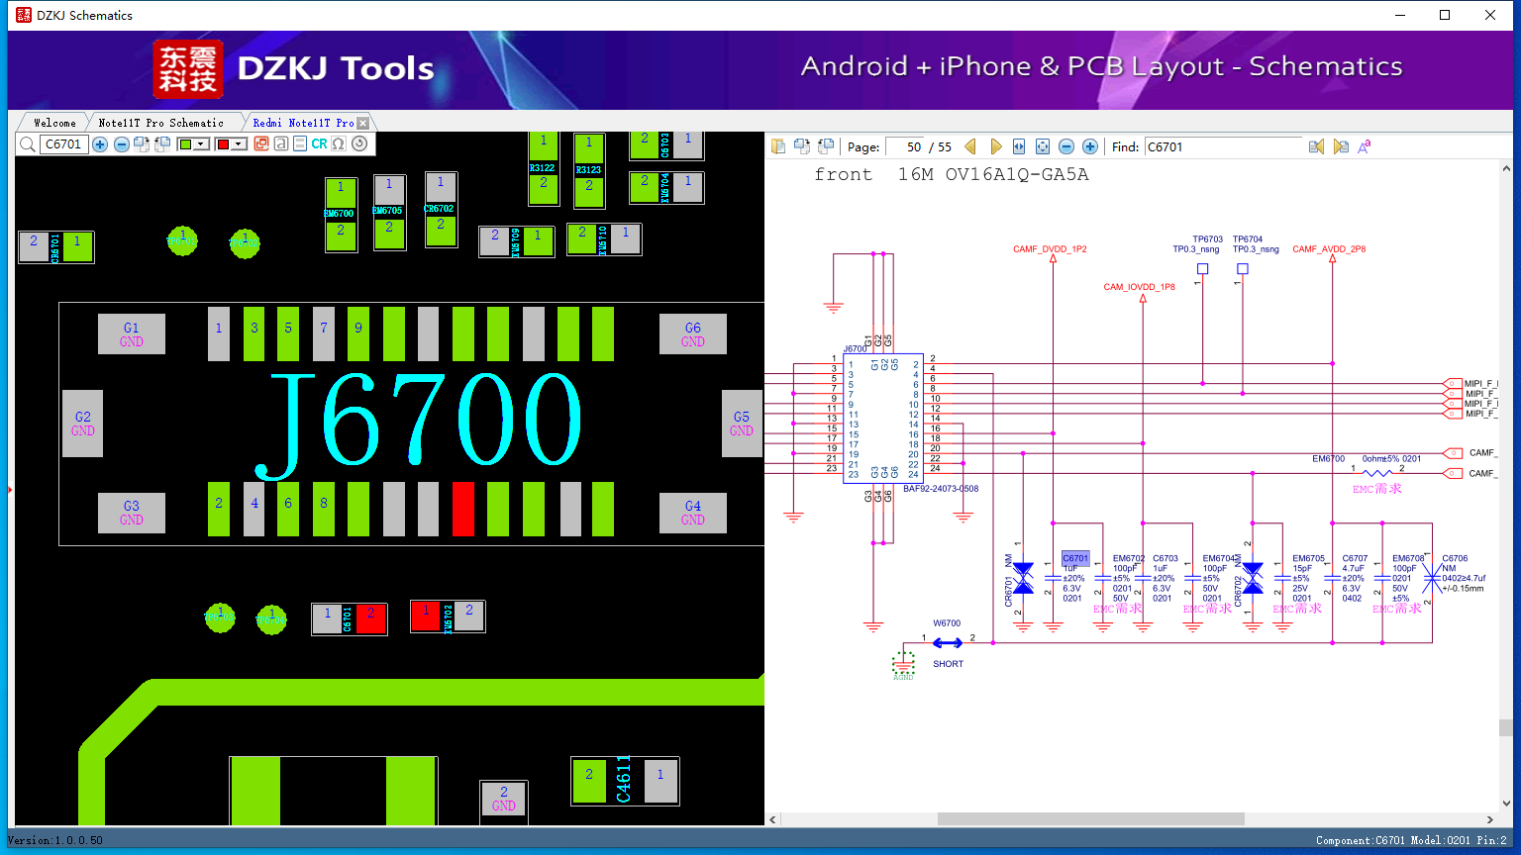Find next match in schematic
Screen dimensions: 1521x855
click(1341, 146)
